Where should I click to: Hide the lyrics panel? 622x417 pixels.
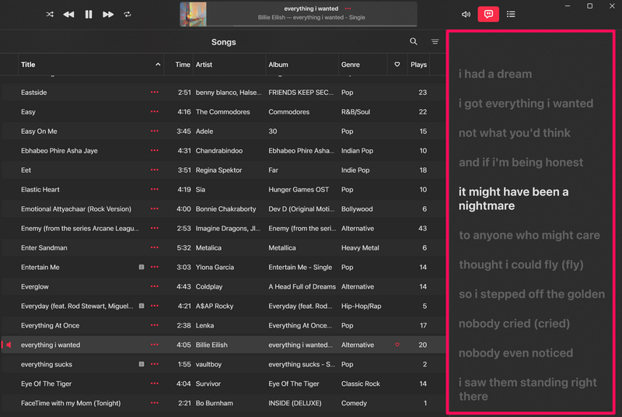click(488, 14)
